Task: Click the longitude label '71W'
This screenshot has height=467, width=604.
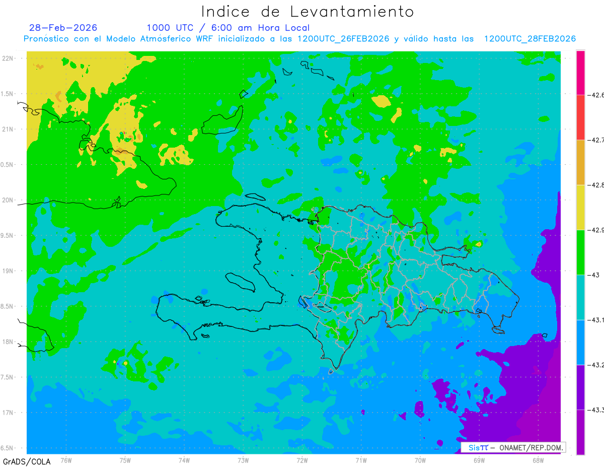Action: (x=361, y=460)
